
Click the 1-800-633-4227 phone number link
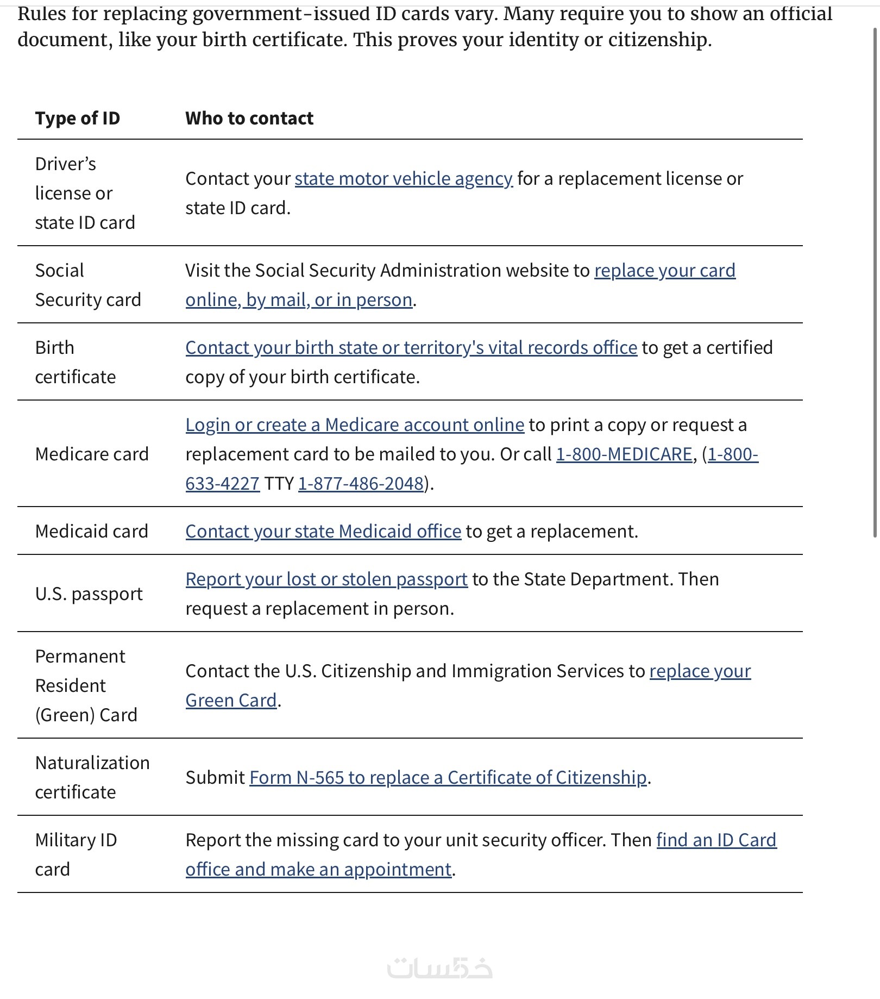point(222,484)
